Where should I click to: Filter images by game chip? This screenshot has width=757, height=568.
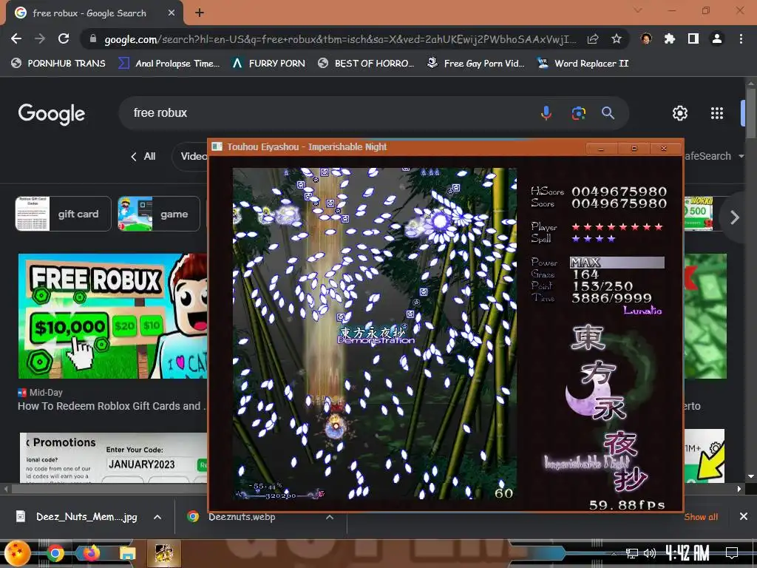[x=159, y=214]
